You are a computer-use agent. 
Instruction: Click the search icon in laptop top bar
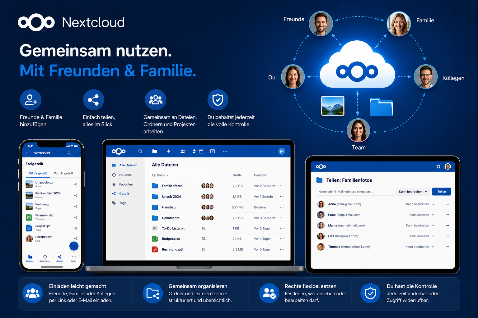coord(140,151)
